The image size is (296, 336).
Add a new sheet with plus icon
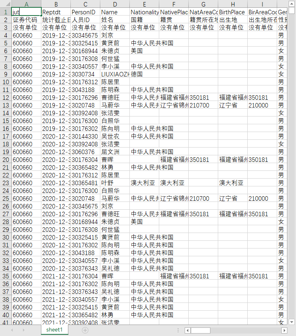pyautogui.click(x=85, y=330)
